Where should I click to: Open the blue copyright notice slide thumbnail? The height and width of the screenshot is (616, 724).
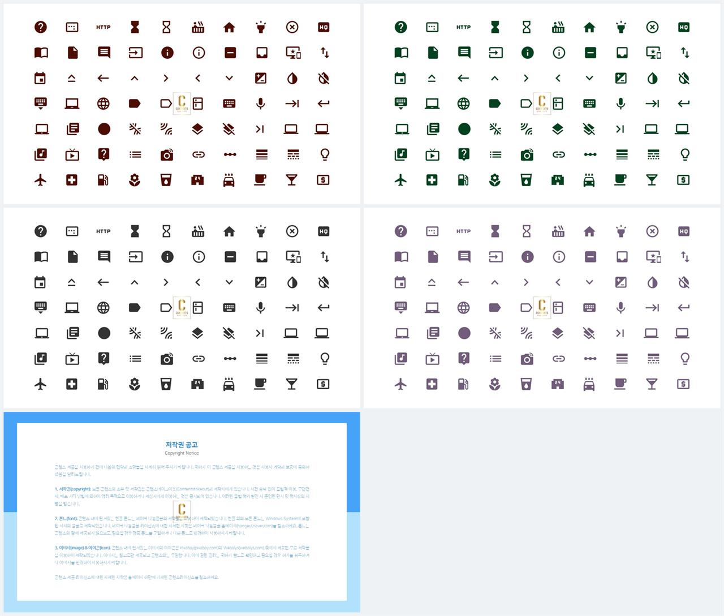(x=182, y=512)
